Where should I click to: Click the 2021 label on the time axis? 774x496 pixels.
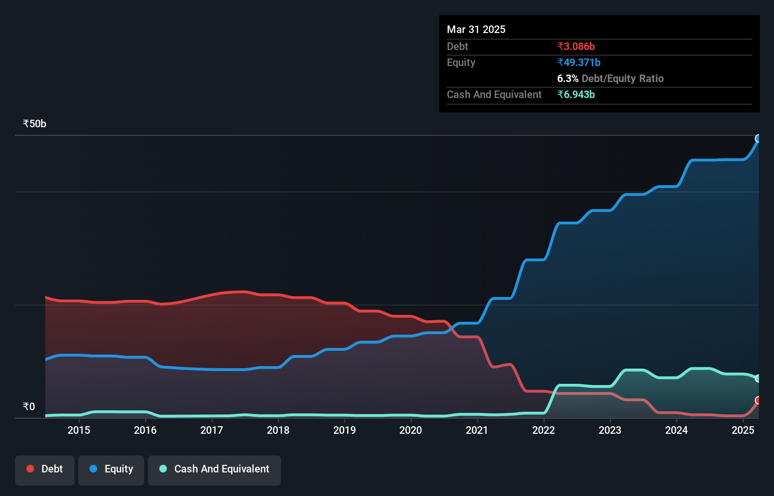pyautogui.click(x=477, y=430)
